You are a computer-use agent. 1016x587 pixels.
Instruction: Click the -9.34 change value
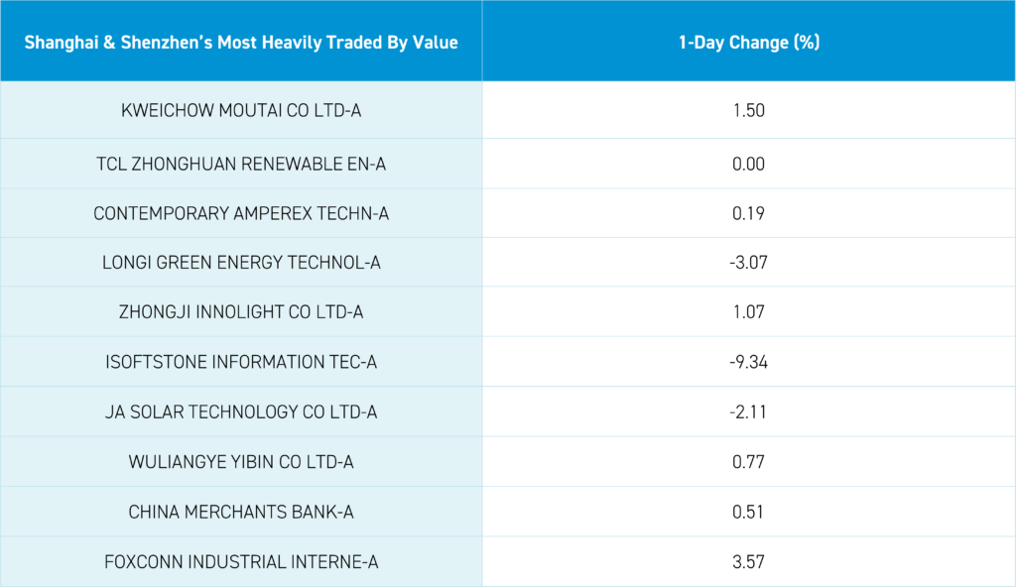748,363
